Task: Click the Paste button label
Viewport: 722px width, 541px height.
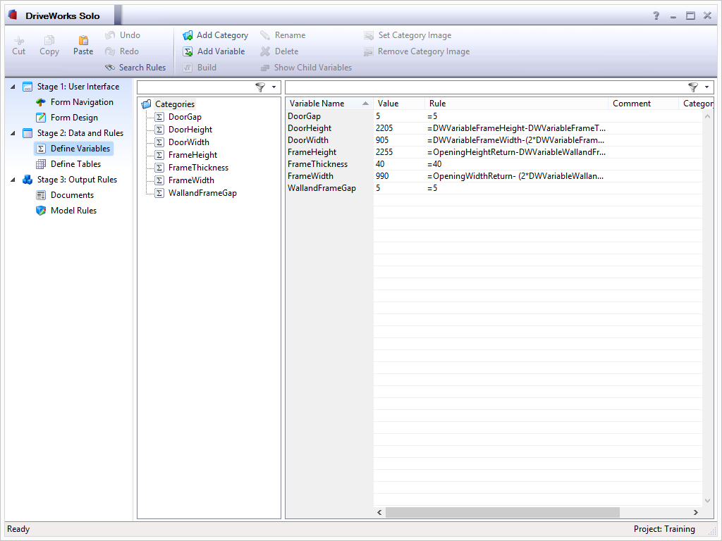Action: point(83,51)
